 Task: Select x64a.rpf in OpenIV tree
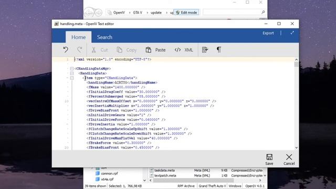tap(107, 179)
